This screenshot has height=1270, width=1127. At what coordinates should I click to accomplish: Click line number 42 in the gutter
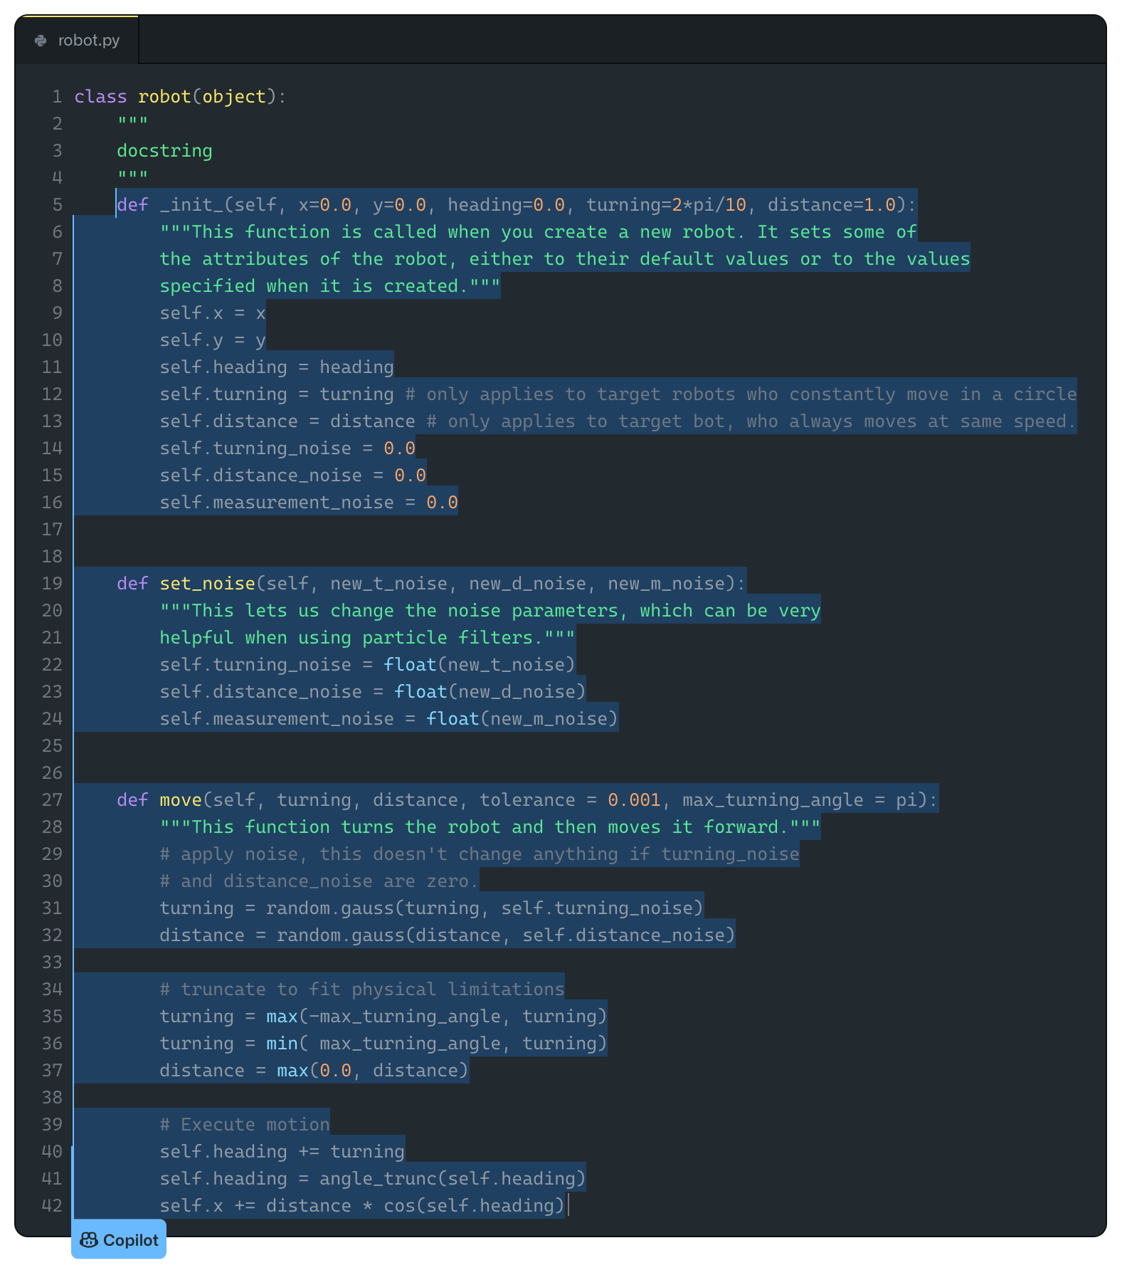pos(52,1206)
